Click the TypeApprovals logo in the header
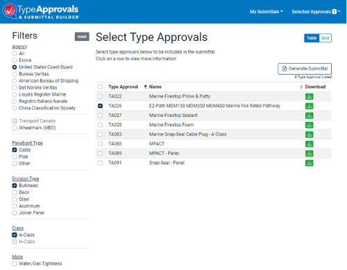 click(41, 11)
